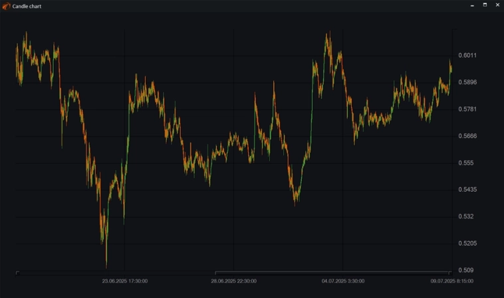Click the 0.532 price axis label
Viewport: 504px width, 298px height.
pos(465,216)
